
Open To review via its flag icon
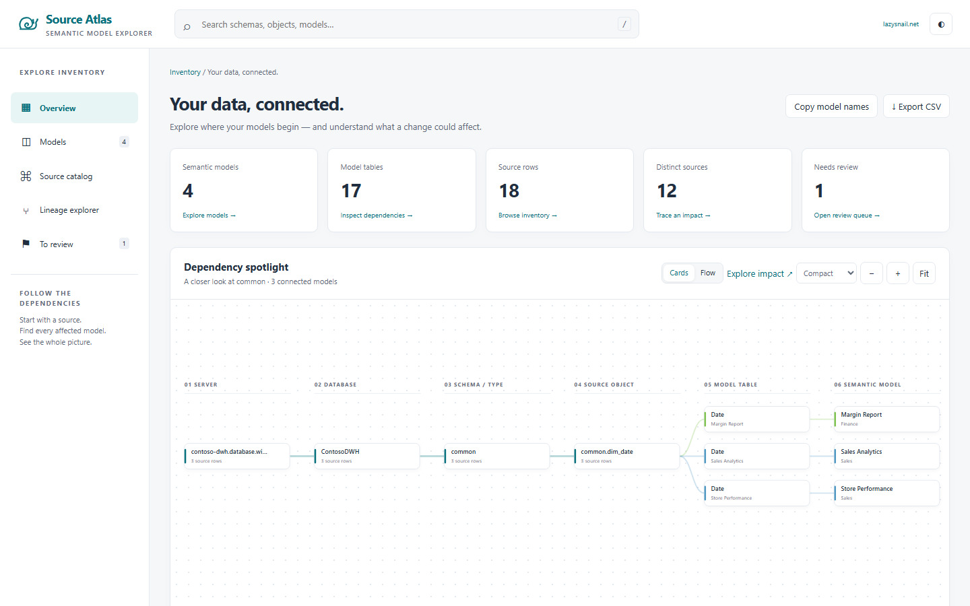tap(26, 244)
